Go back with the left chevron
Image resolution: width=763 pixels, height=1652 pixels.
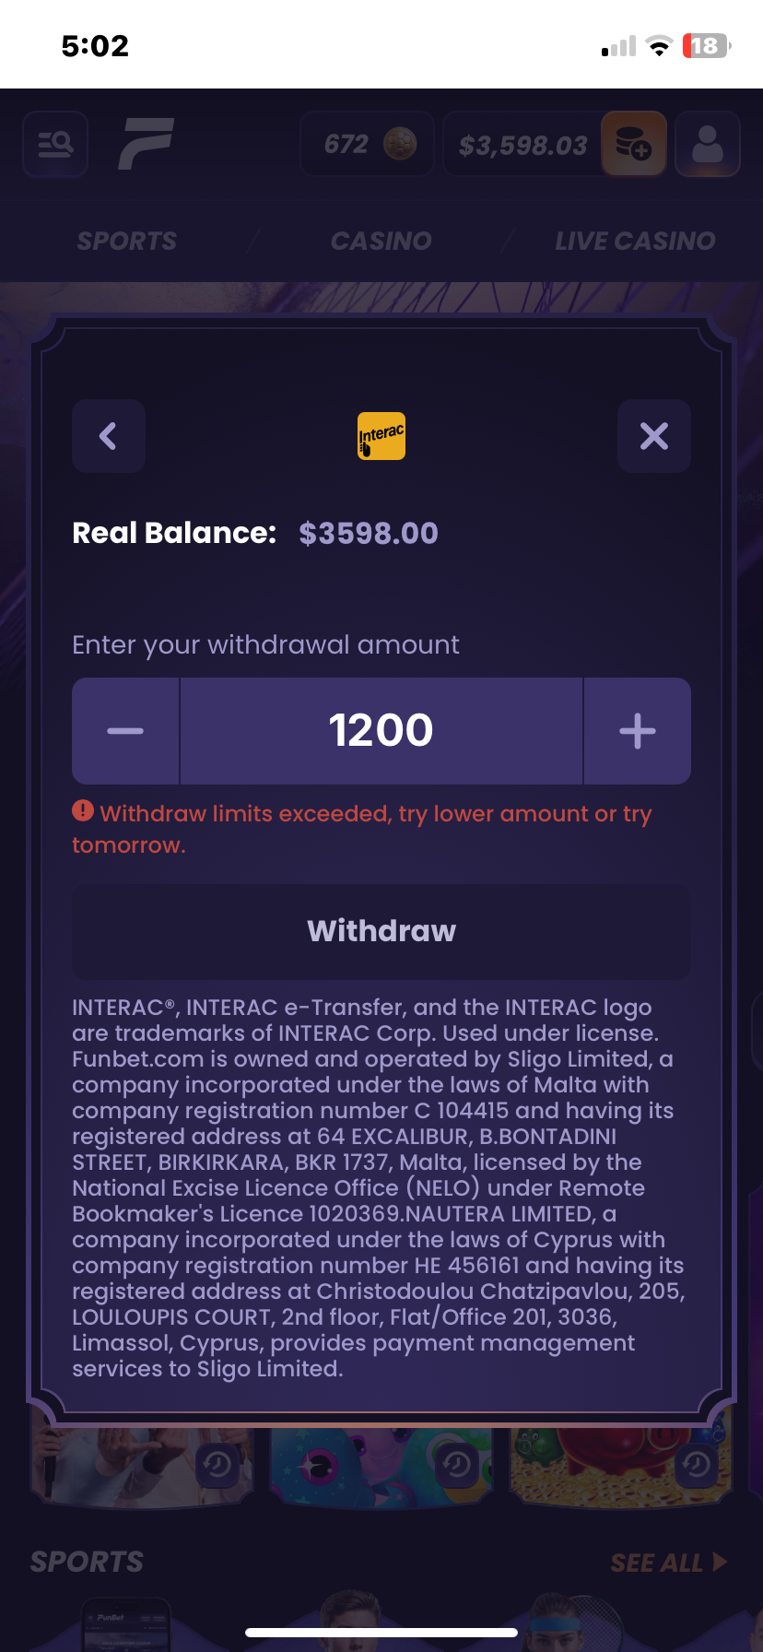[x=109, y=436]
